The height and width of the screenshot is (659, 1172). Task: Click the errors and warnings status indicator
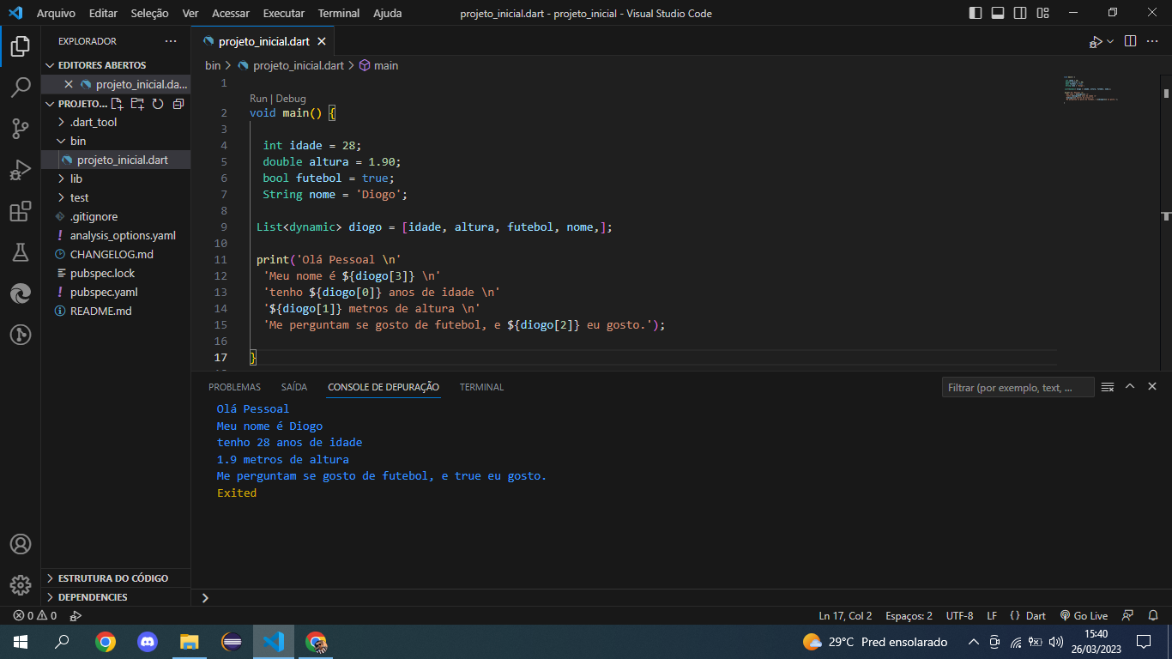click(x=35, y=615)
